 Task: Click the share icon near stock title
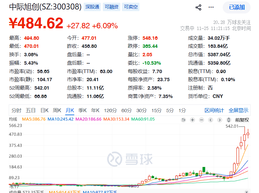pos(198,7)
